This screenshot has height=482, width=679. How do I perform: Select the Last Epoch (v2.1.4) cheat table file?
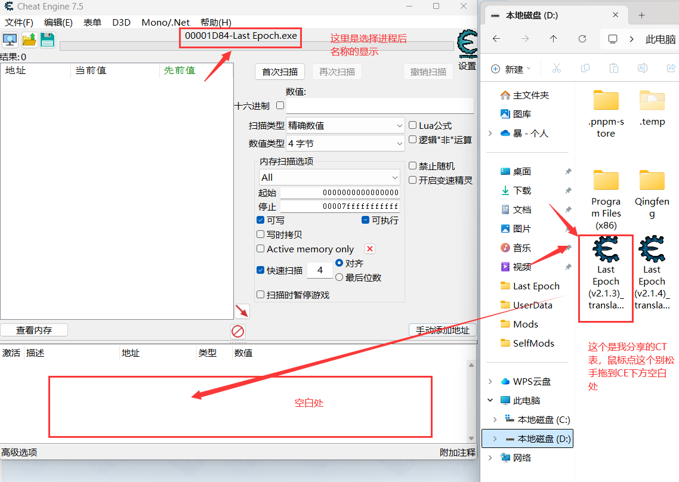pos(652,273)
